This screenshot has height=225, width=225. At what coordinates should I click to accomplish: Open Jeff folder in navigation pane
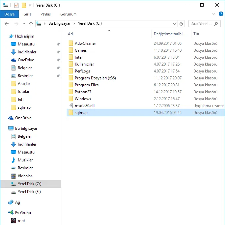coord(20,99)
